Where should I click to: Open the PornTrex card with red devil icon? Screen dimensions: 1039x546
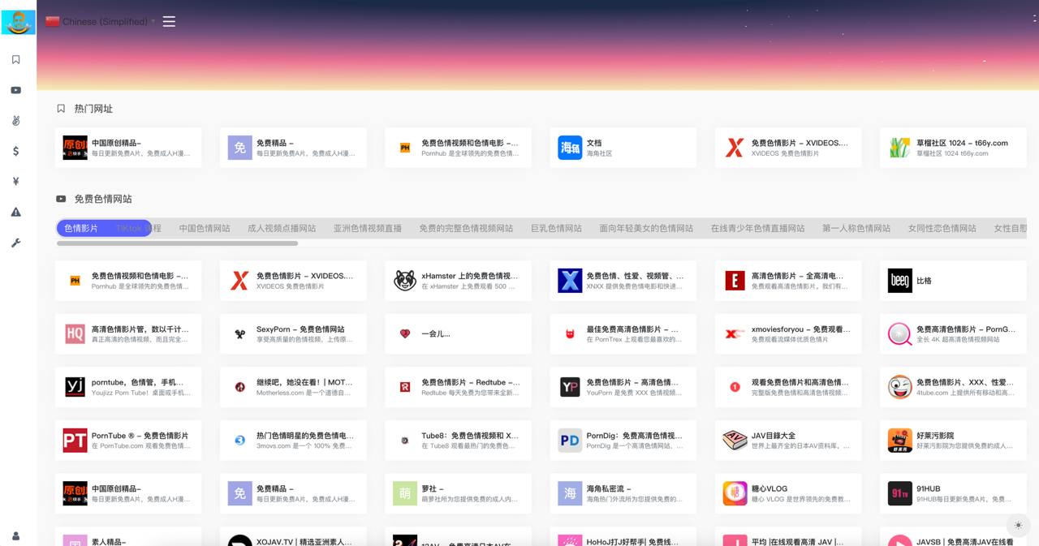(623, 334)
